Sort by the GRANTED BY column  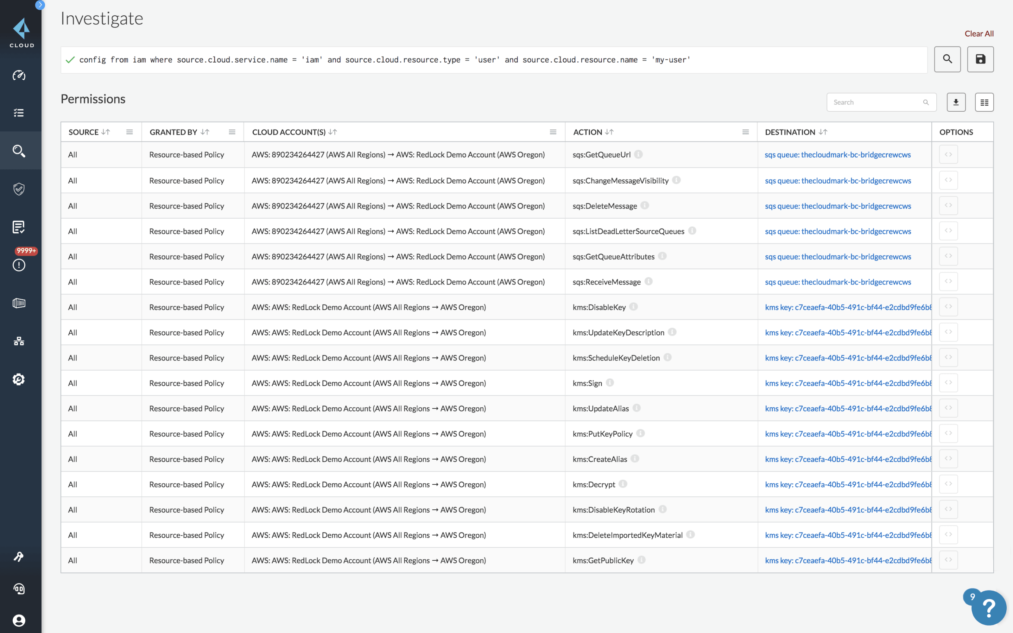205,132
